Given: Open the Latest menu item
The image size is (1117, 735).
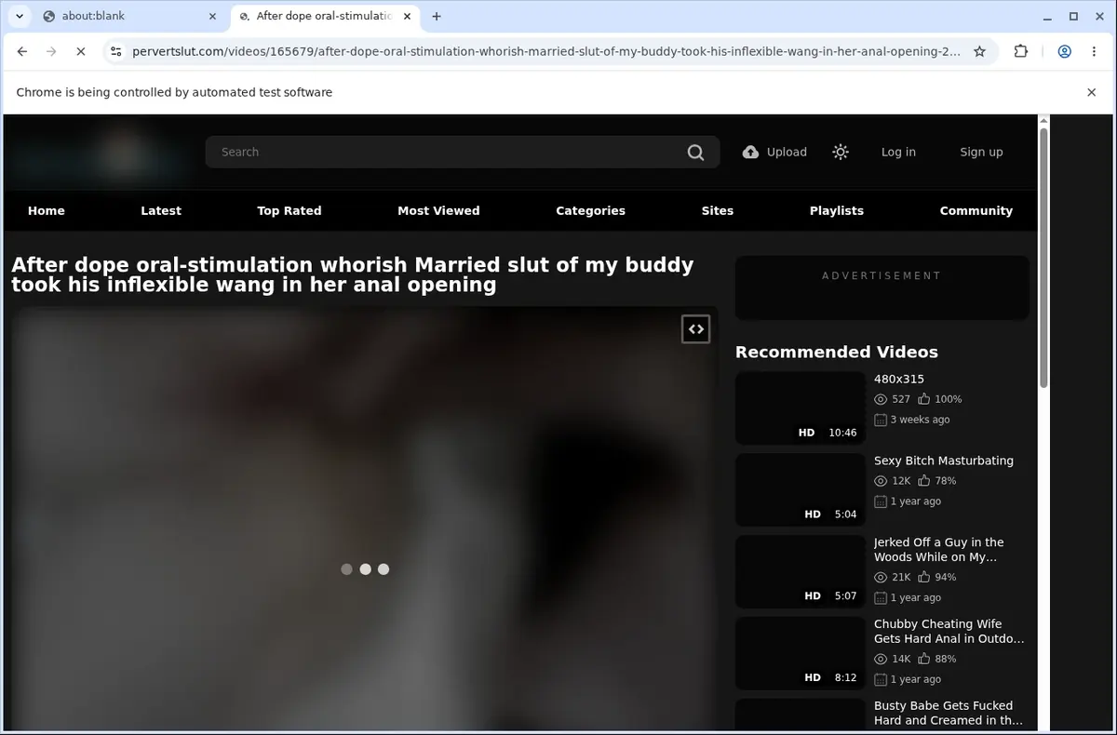Looking at the screenshot, I should [x=161, y=211].
